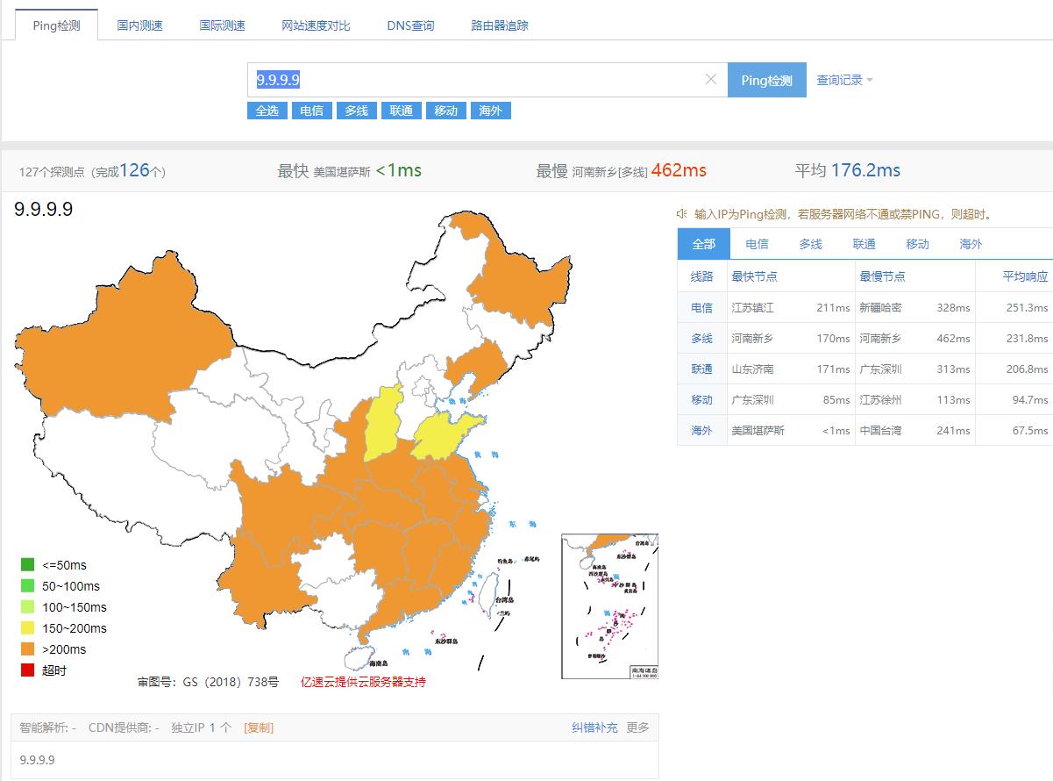Toggle the 多线 filter under the search box
This screenshot has height=781, width=1053.
coord(356,111)
